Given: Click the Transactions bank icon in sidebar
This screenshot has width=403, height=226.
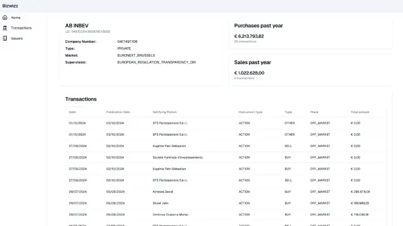Looking at the screenshot, I should coord(5,28).
